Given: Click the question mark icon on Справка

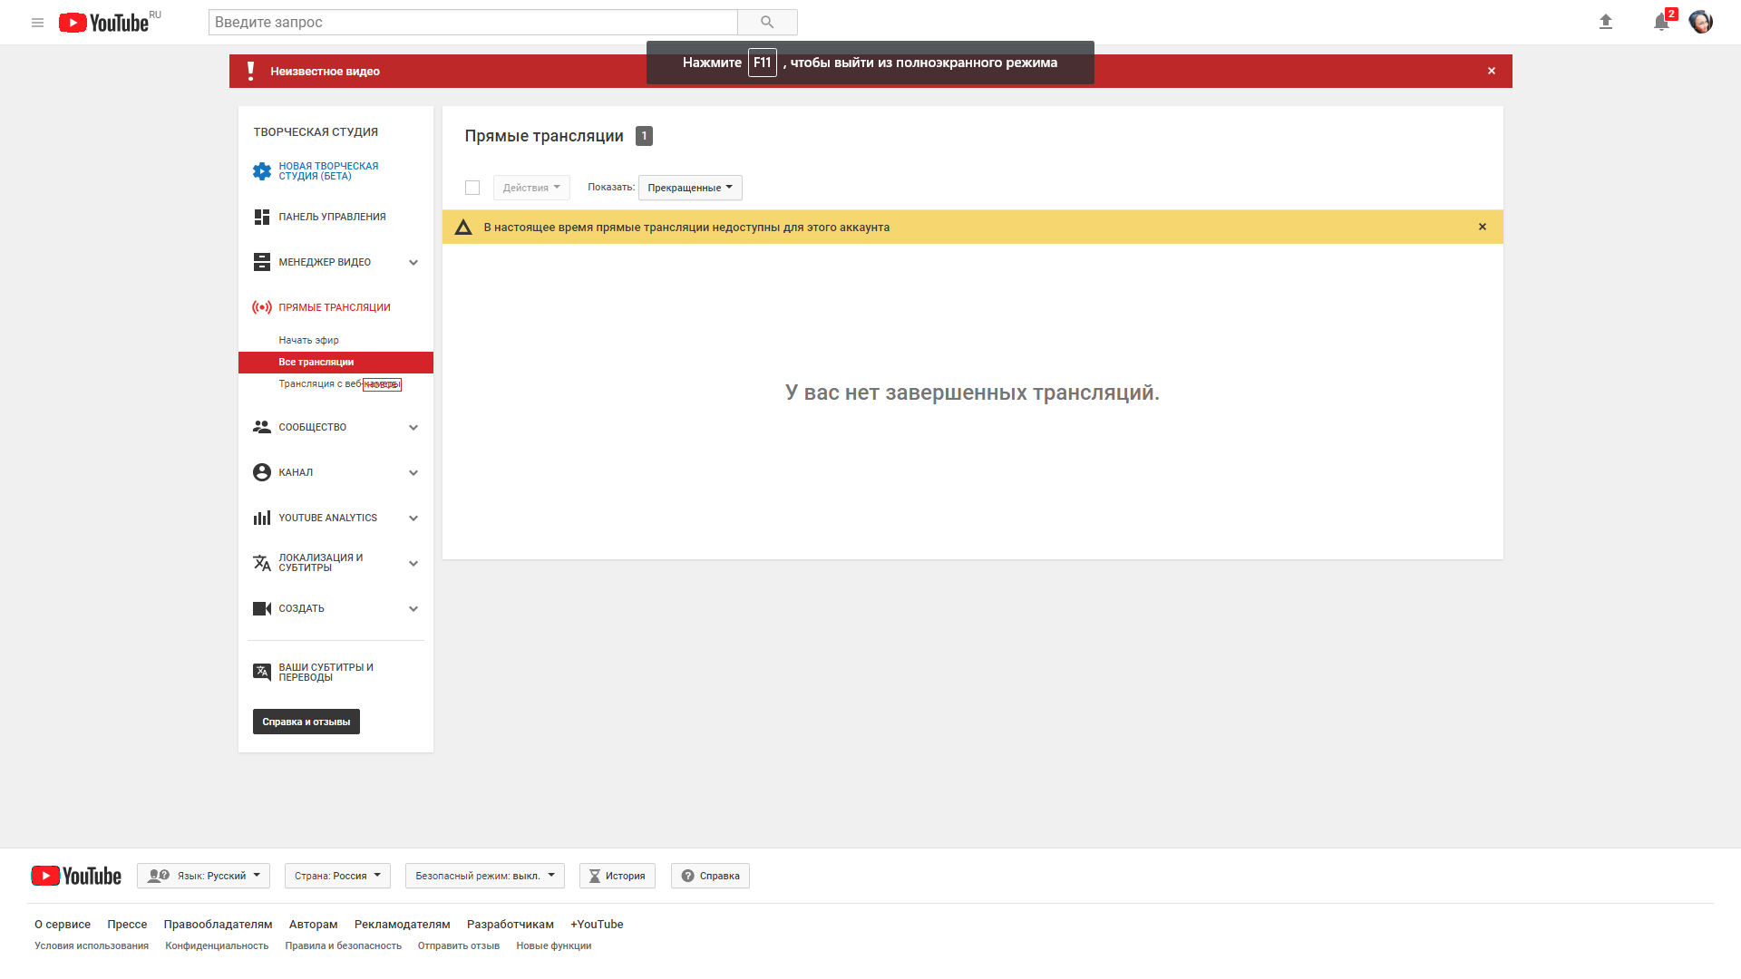Looking at the screenshot, I should pyautogui.click(x=687, y=876).
